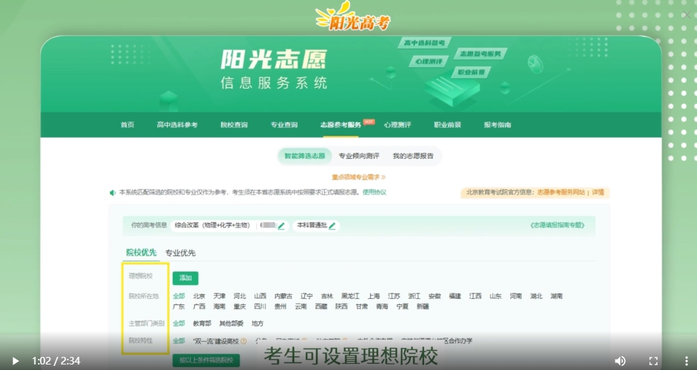This screenshot has width=697, height=370.
Task: Filter schools by 广东
Action: click(x=179, y=306)
